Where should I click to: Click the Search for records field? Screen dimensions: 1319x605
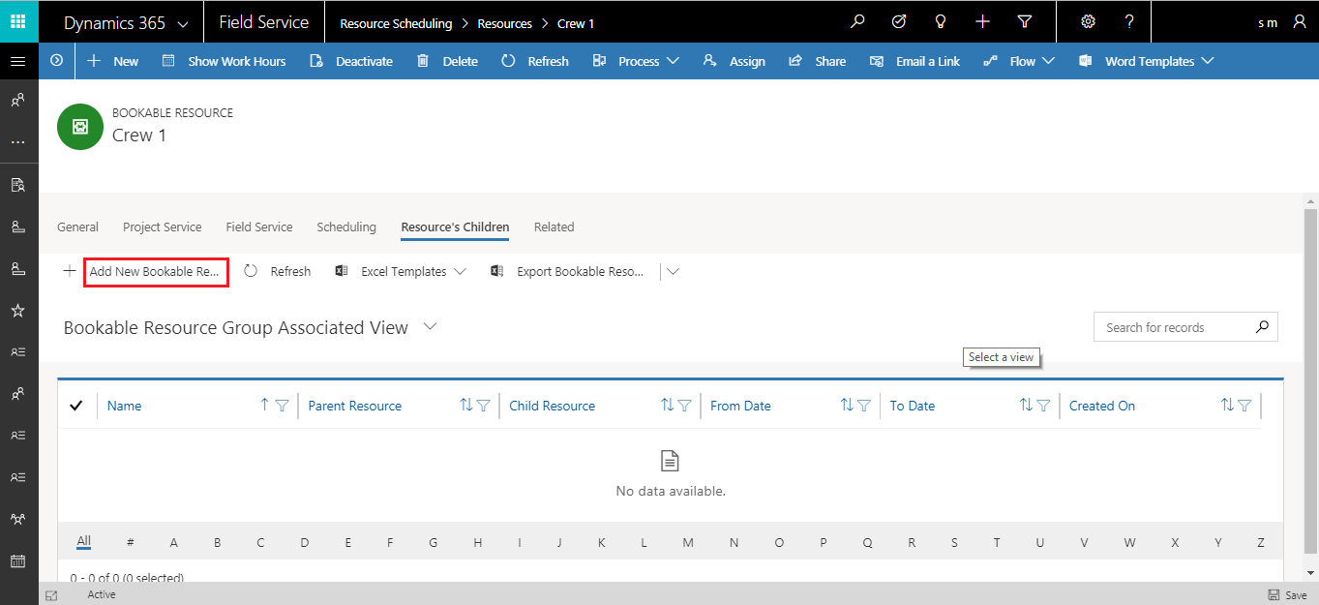click(x=1171, y=327)
